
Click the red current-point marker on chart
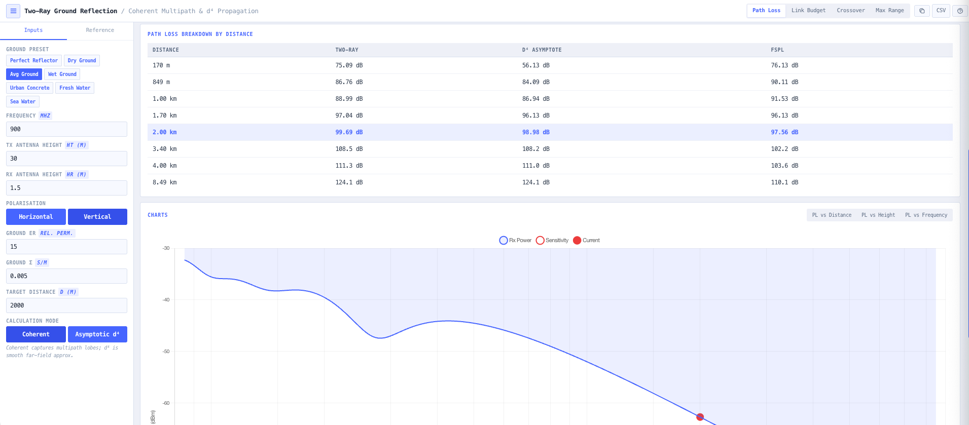700,417
